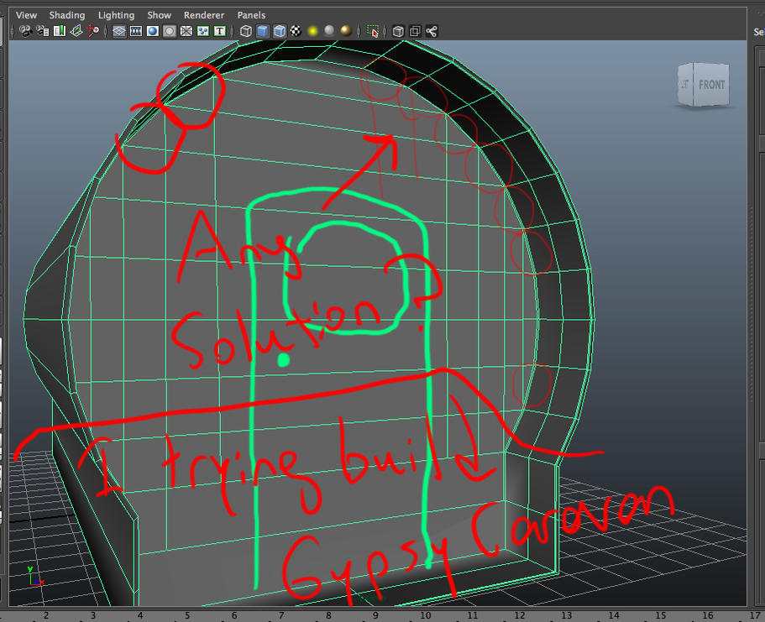
Task: Toggle shadows with the gold sphere icon
Action: pyautogui.click(x=343, y=31)
